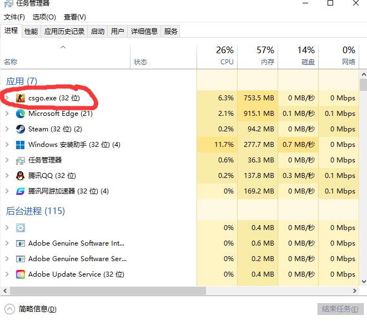Sort by the 57% 内存 column
The width and height of the screenshot is (367, 321).
(258, 57)
